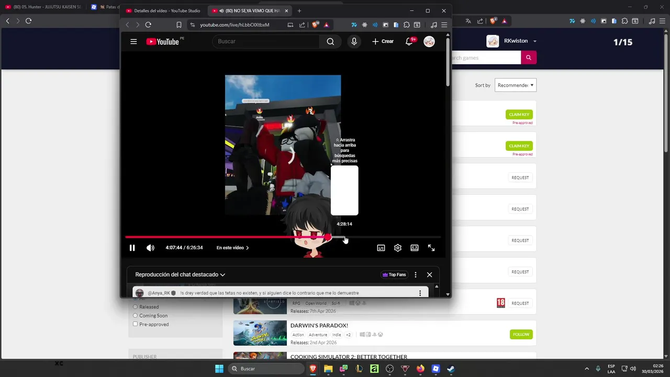The width and height of the screenshot is (670, 377).
Task: Click Brave Shields icon in front window
Action: click(315, 25)
